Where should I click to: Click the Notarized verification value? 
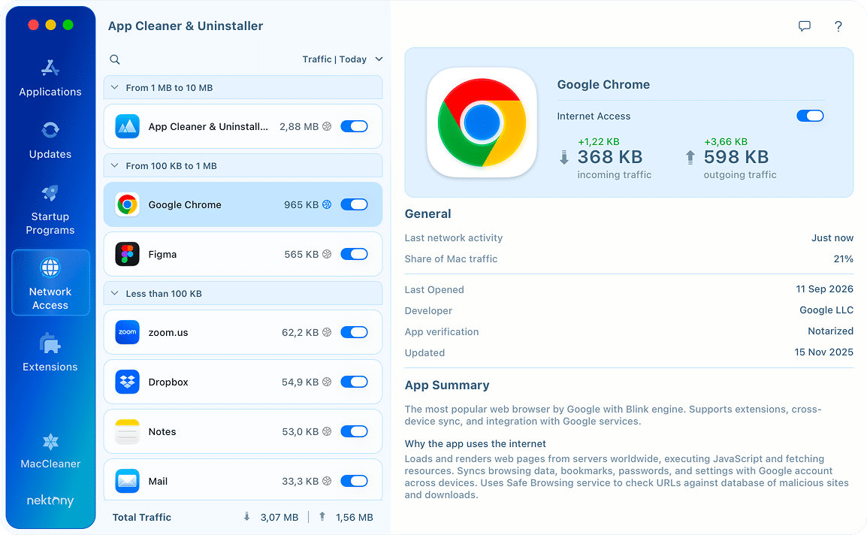[x=830, y=331]
